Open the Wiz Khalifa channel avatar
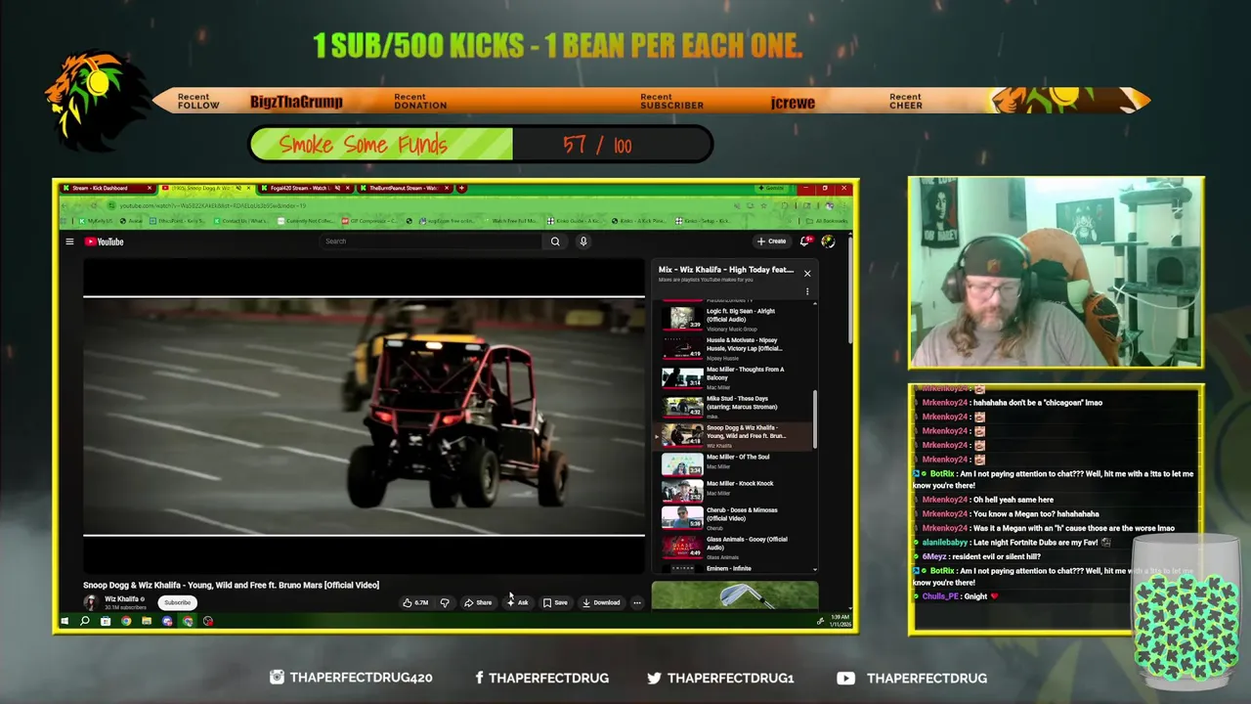 tap(91, 602)
